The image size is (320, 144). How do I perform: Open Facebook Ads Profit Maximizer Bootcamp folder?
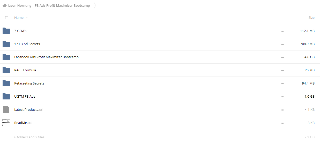tap(46, 57)
